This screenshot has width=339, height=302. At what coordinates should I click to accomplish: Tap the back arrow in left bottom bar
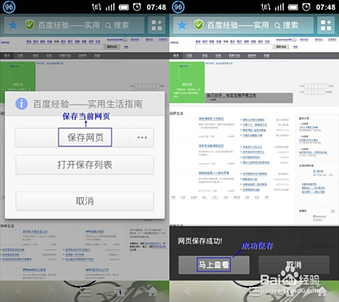[x=18, y=291]
